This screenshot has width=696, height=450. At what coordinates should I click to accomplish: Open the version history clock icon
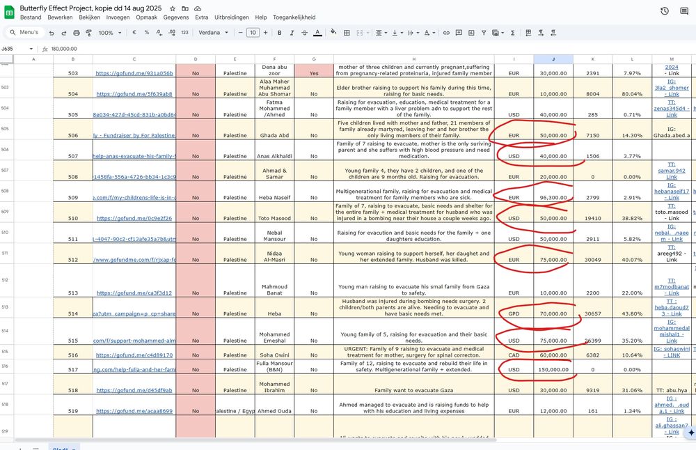pos(665,11)
